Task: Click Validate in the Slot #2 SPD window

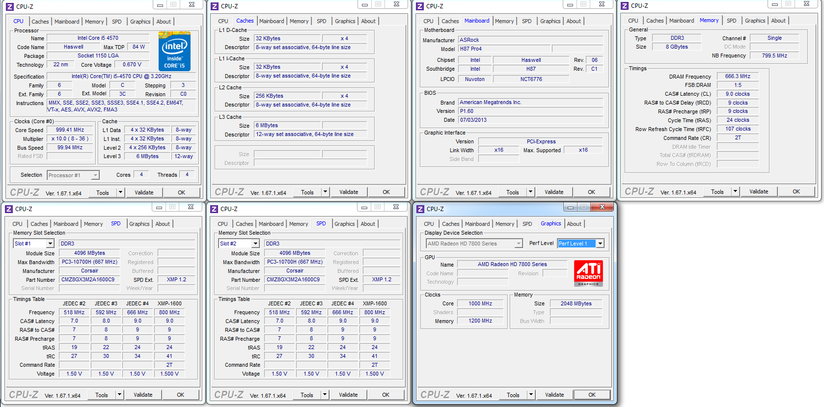Action: pos(348,395)
